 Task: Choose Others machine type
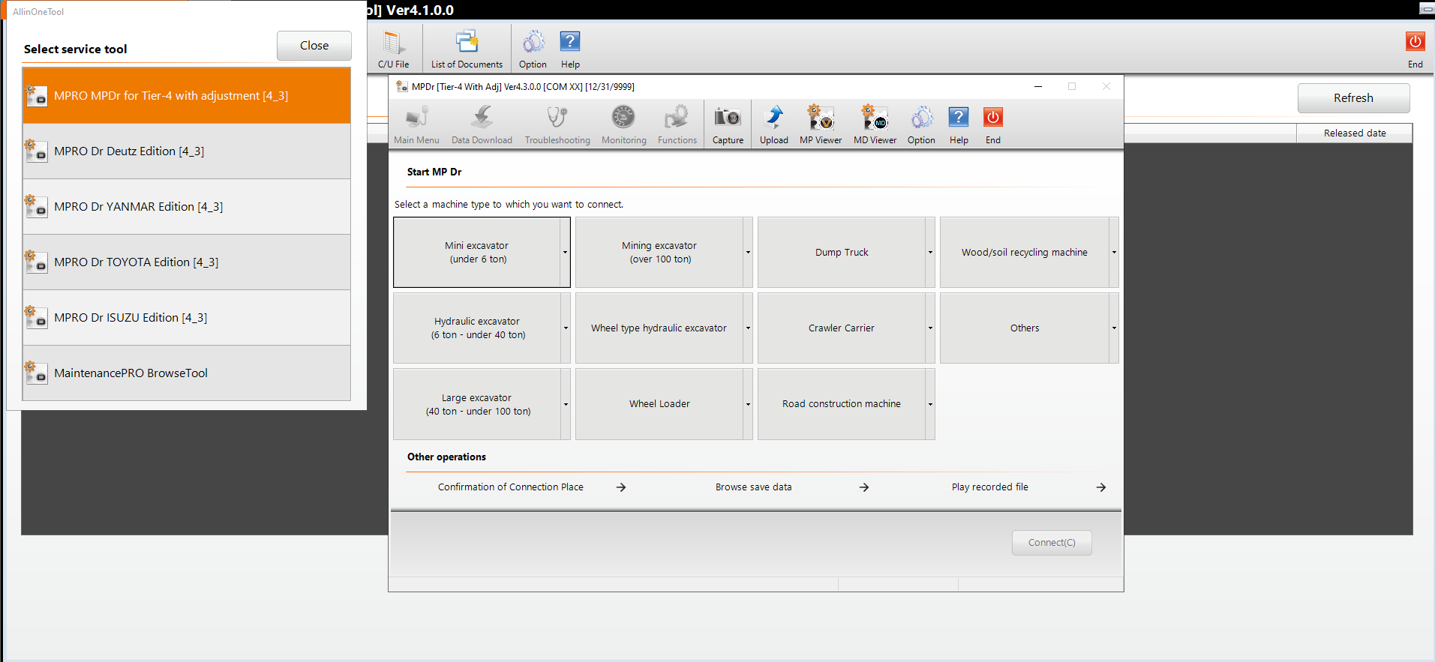click(1025, 328)
